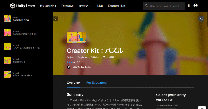208x109 pixels.
Task: Click the 'Summary' heading
Action: tap(75, 94)
